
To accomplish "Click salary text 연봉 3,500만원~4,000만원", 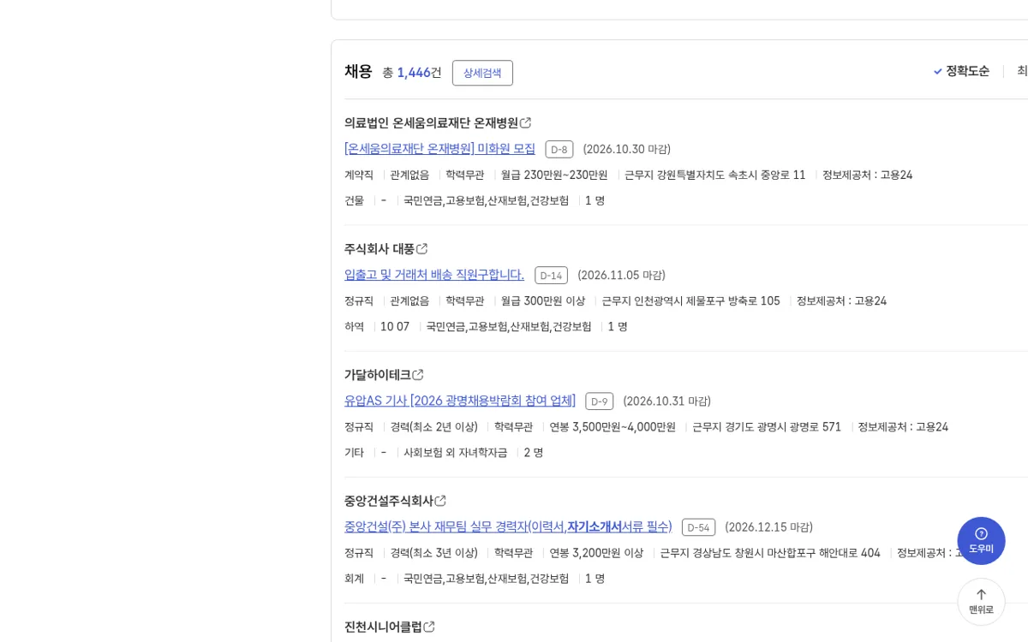I will (x=613, y=426).
